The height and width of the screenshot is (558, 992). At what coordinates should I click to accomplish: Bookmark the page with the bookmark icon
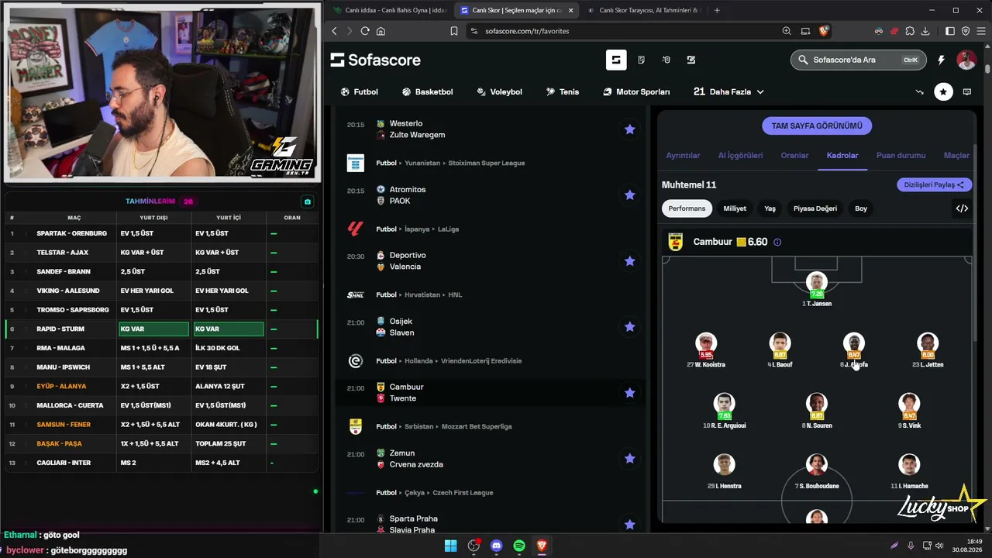pyautogui.click(x=454, y=31)
